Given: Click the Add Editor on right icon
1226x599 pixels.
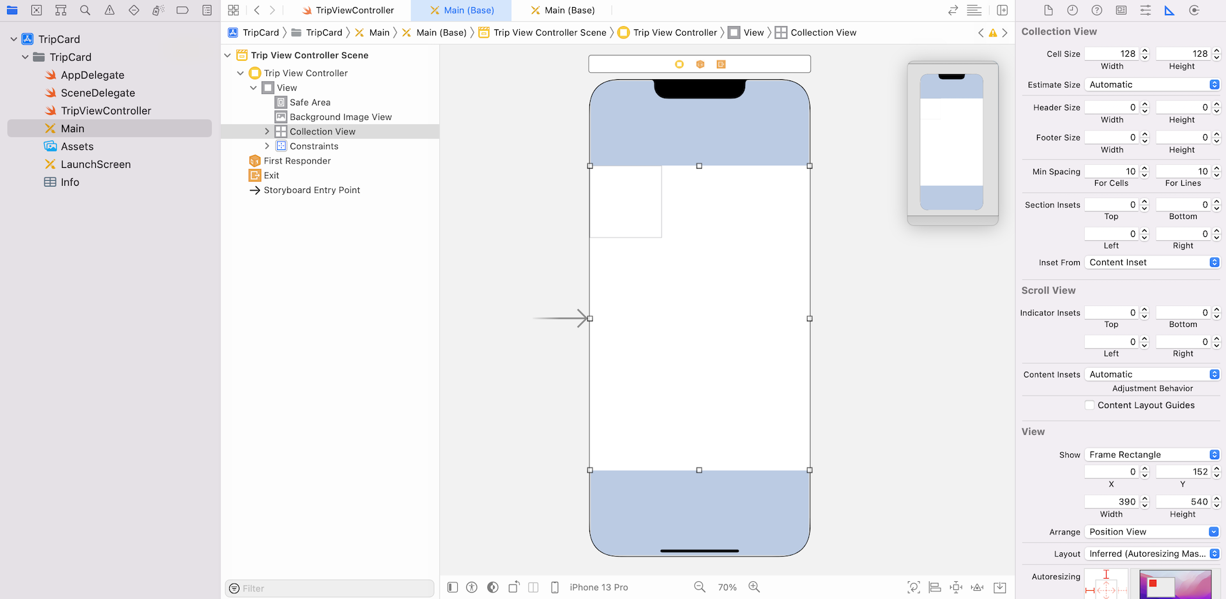Looking at the screenshot, I should tap(1002, 10).
